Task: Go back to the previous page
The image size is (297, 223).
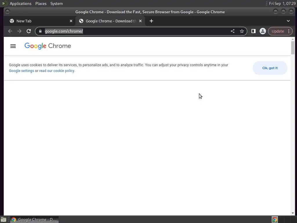Action: pyautogui.click(x=10, y=31)
